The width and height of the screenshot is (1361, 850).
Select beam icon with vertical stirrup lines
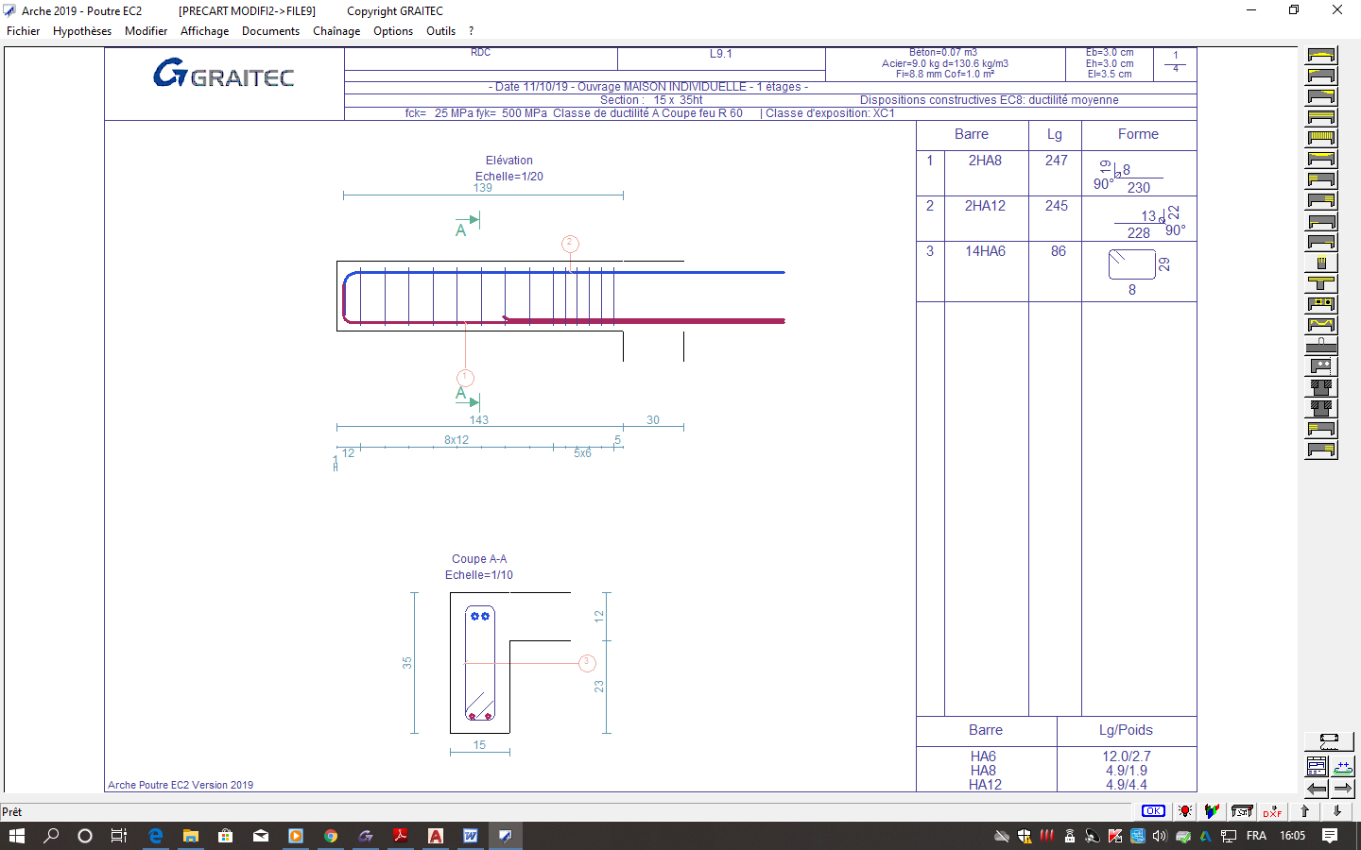pyautogui.click(x=1321, y=138)
